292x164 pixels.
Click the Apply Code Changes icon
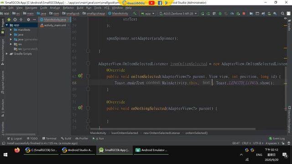pos(214,14)
